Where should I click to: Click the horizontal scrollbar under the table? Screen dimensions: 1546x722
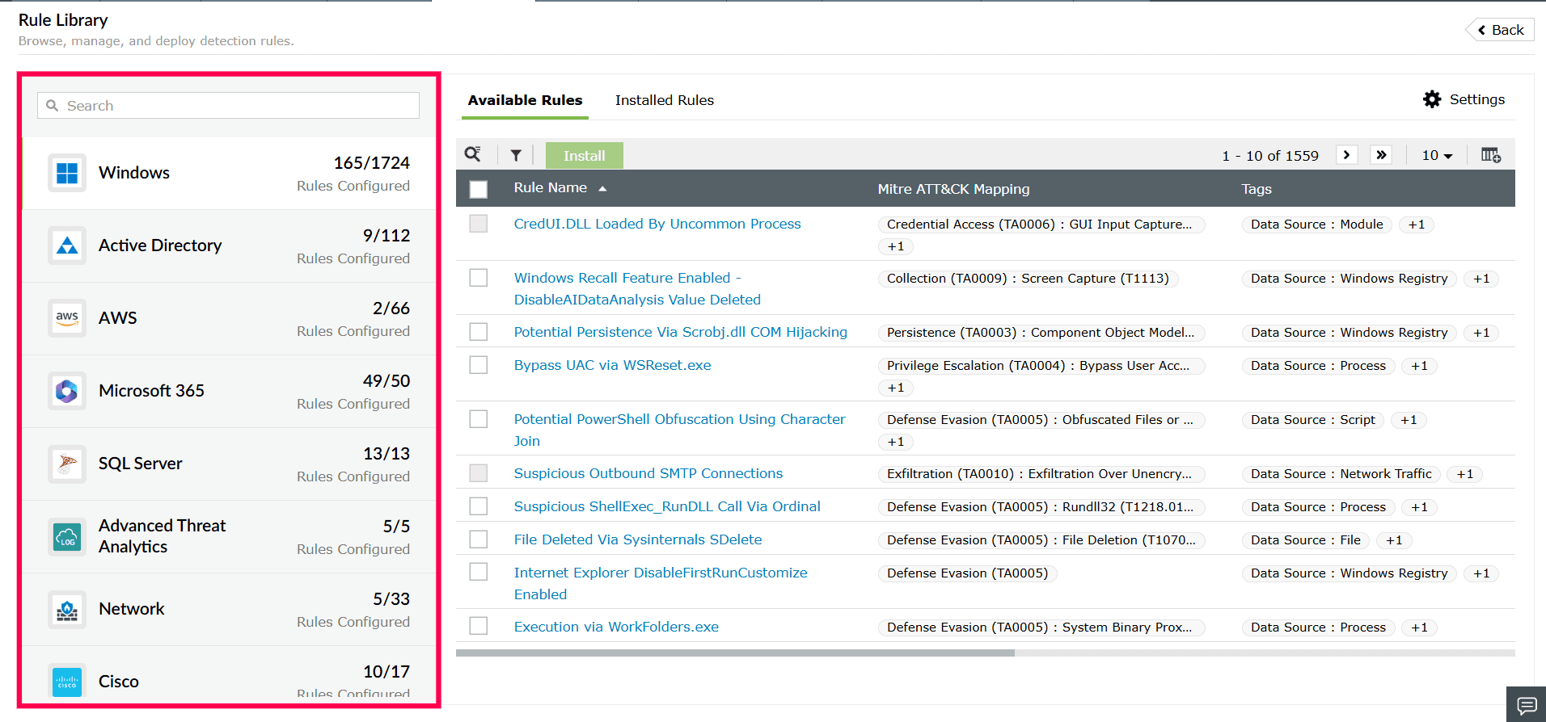(x=735, y=653)
